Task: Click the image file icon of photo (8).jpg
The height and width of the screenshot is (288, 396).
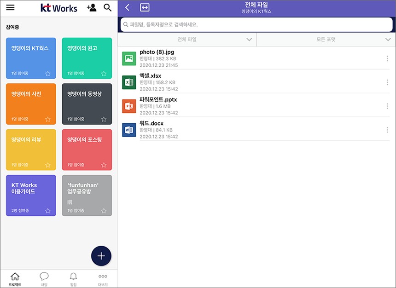Action: pos(129,58)
